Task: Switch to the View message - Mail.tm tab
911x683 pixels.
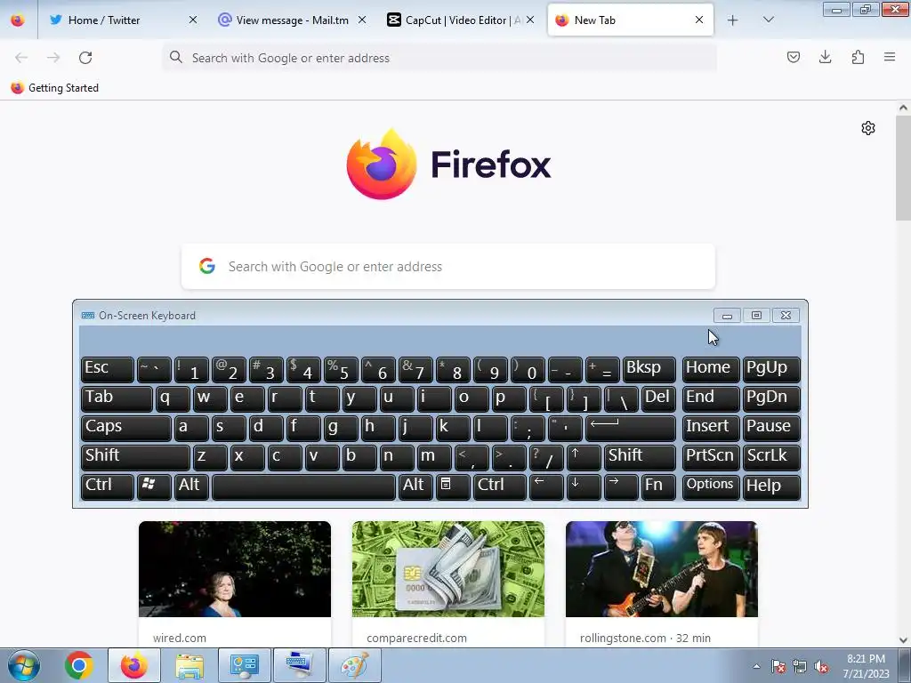Action: [x=292, y=20]
